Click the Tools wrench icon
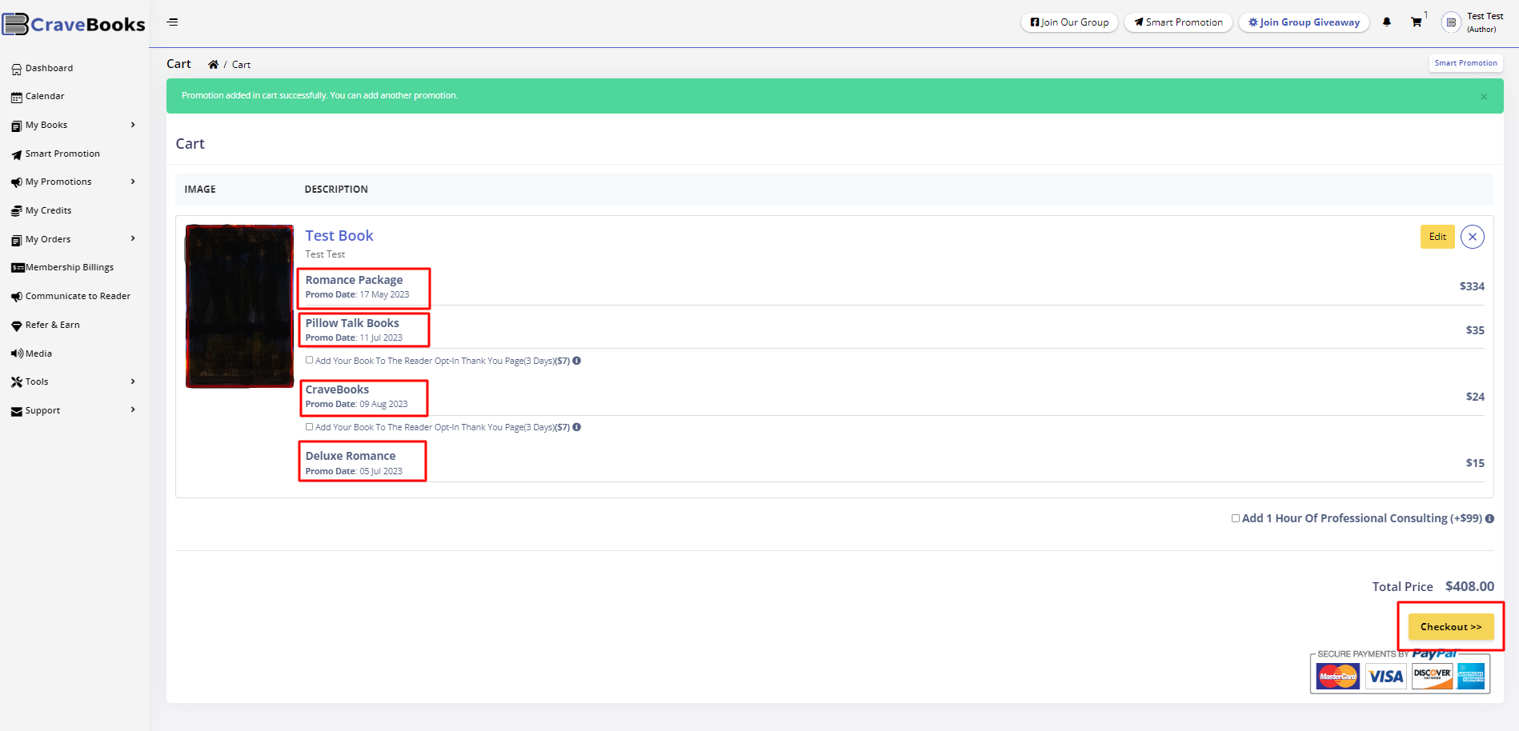Screen dimensions: 1519x731 [x=17, y=383]
